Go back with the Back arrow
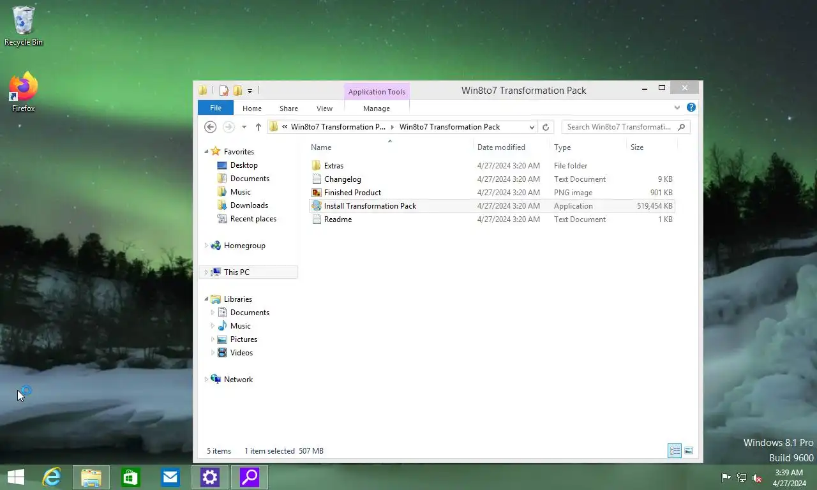Screen dimensions: 817x490 point(210,127)
